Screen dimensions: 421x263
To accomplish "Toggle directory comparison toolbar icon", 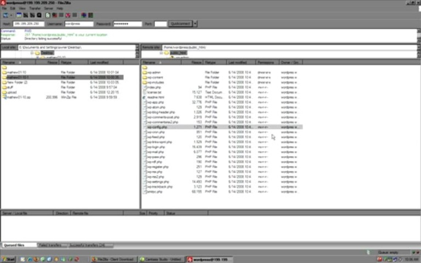I will (91, 15).
